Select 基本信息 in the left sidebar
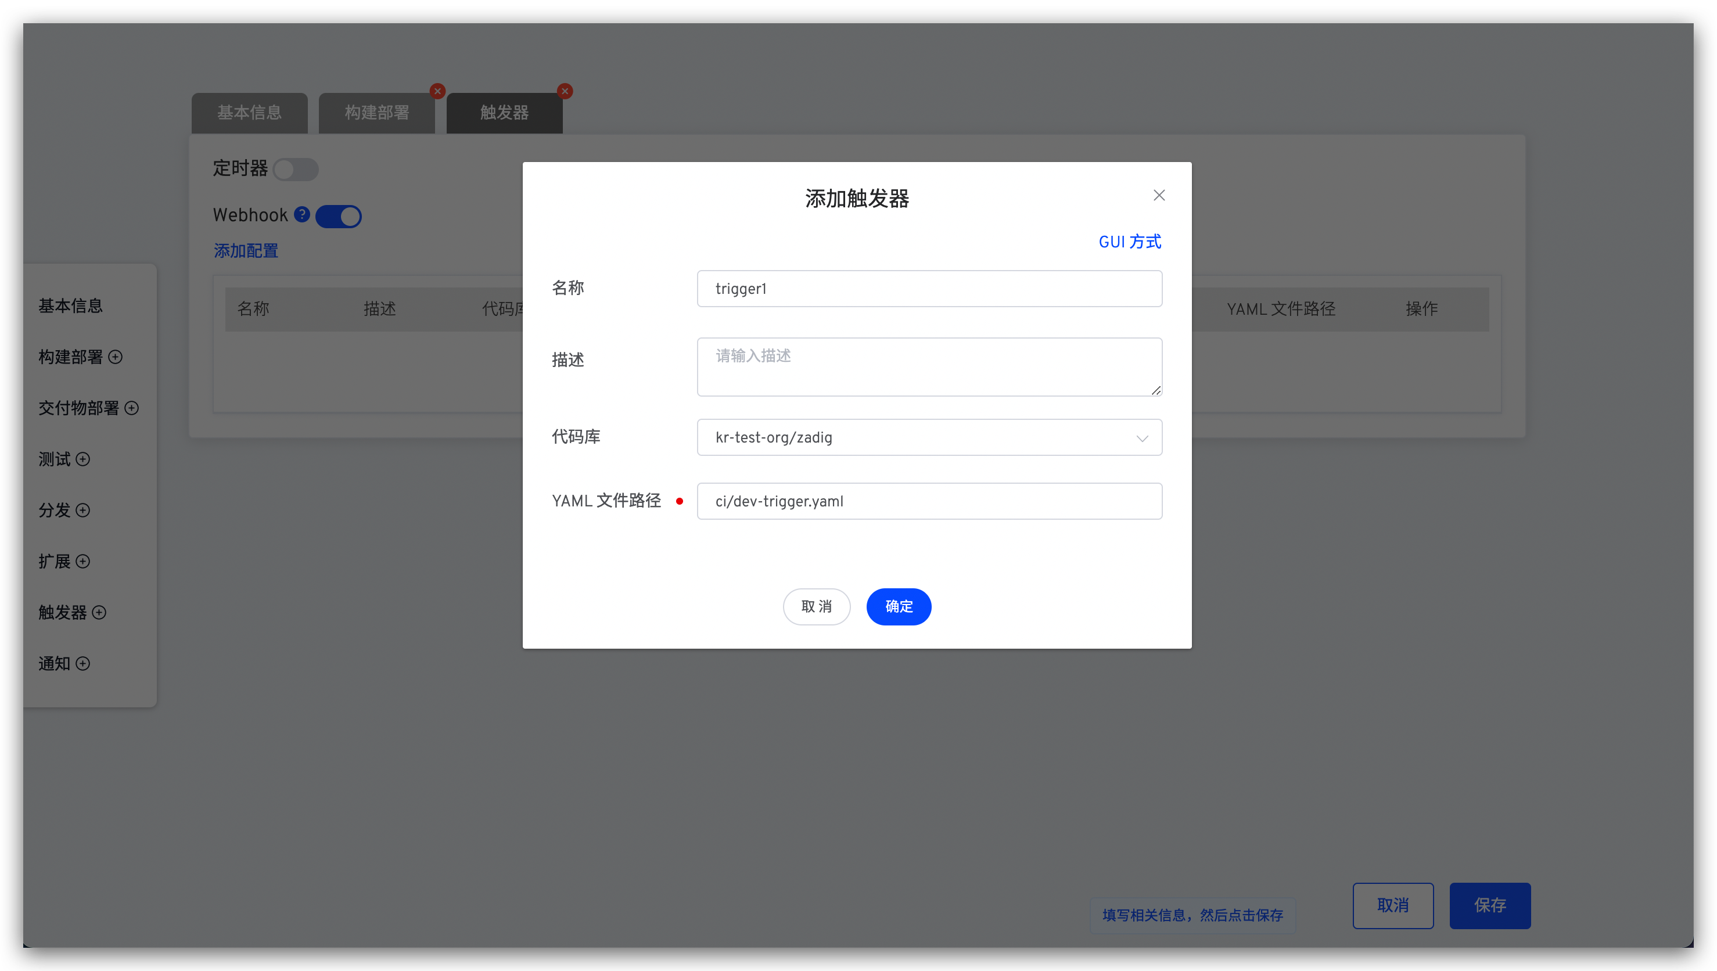 (71, 306)
